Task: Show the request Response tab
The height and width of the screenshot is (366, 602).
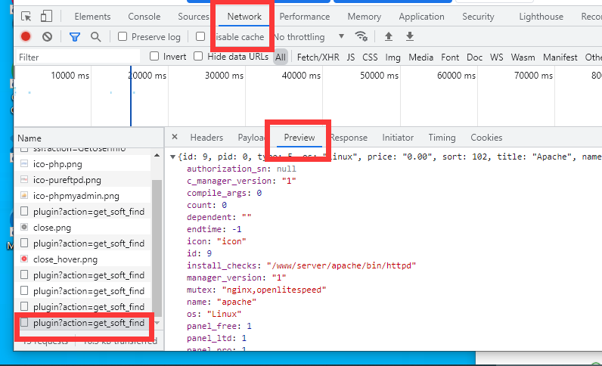Action: pos(348,138)
